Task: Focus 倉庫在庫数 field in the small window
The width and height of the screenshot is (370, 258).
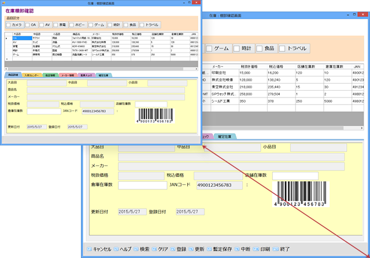Action: click(x=44, y=111)
